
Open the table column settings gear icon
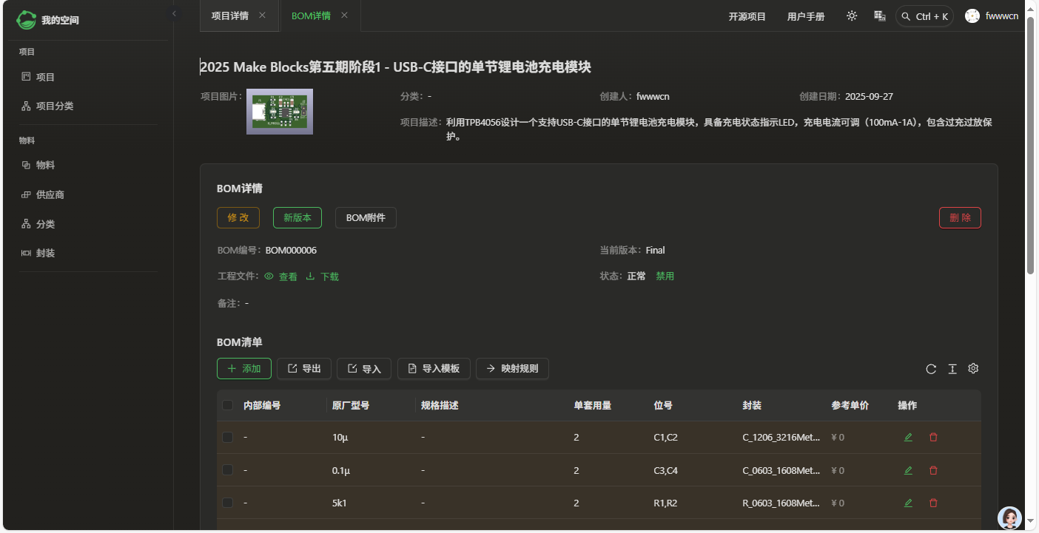(973, 369)
